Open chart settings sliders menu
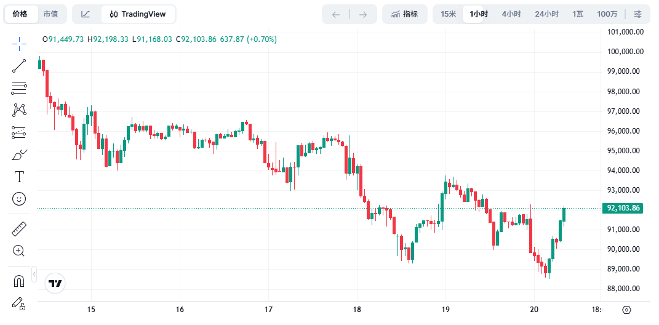 click(638, 14)
